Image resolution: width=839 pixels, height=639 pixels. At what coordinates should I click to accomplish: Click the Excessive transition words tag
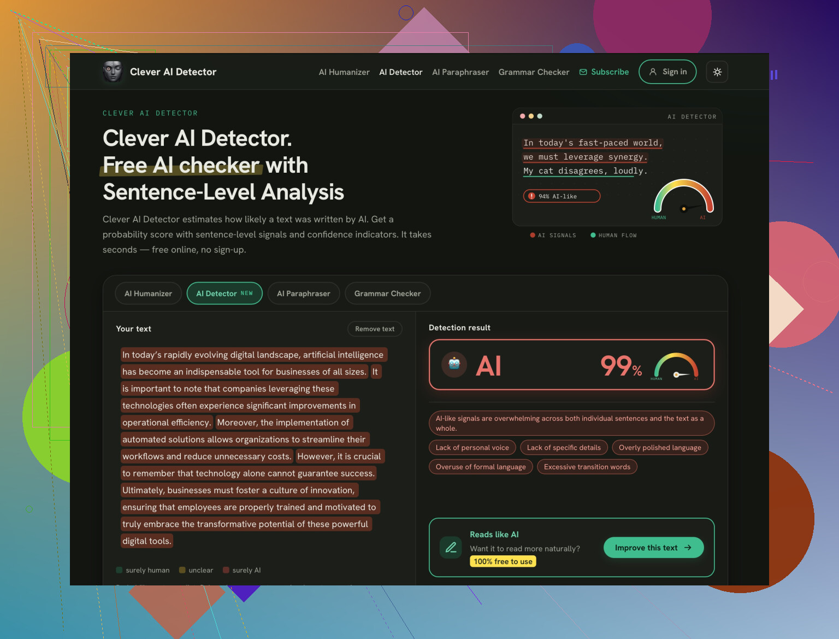587,467
